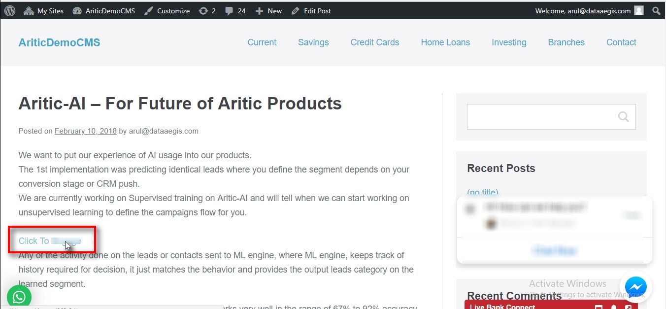This screenshot has height=309, width=666.
Task: View the 24 comments in admin bar
Action: point(235,10)
